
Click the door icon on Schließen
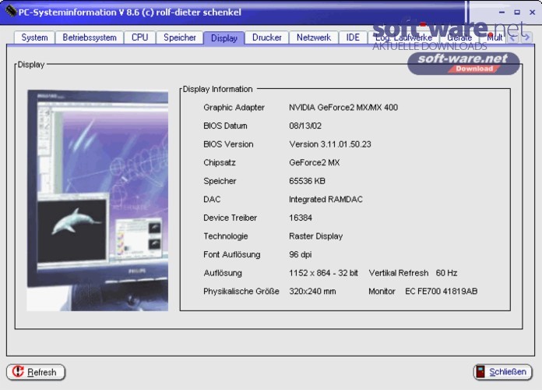[480, 371]
